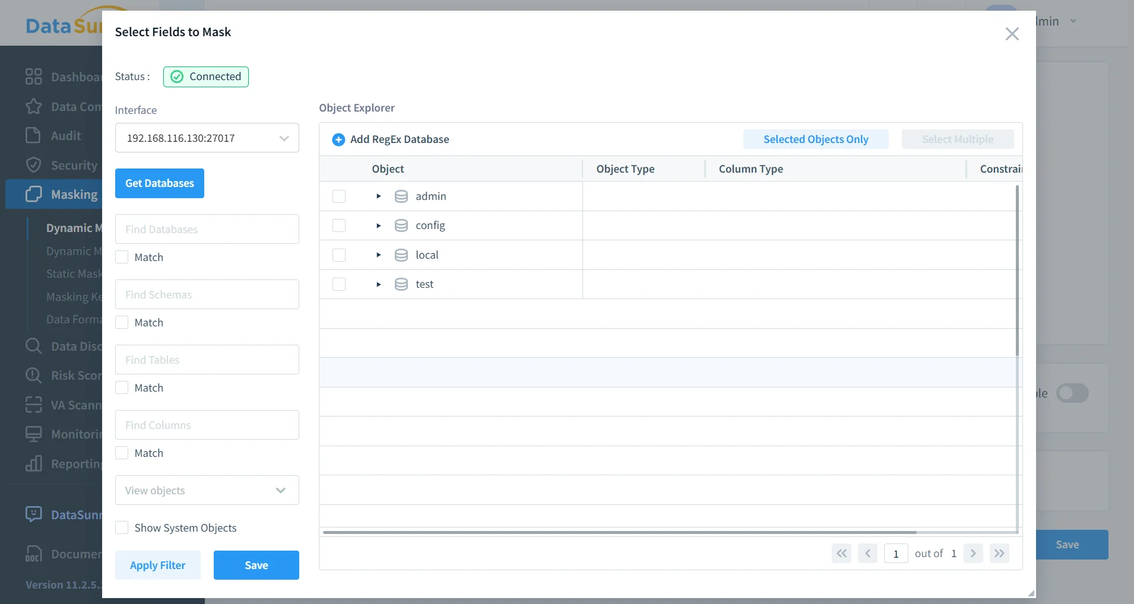Viewport: 1134px width, 604px height.
Task: Open the VA Scanner sidebar icon
Action: pyautogui.click(x=34, y=405)
